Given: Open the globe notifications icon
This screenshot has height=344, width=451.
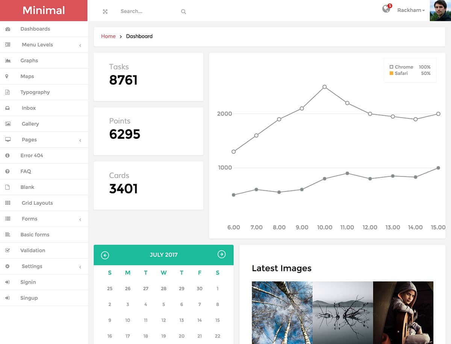Looking at the screenshot, I should tap(386, 9).
